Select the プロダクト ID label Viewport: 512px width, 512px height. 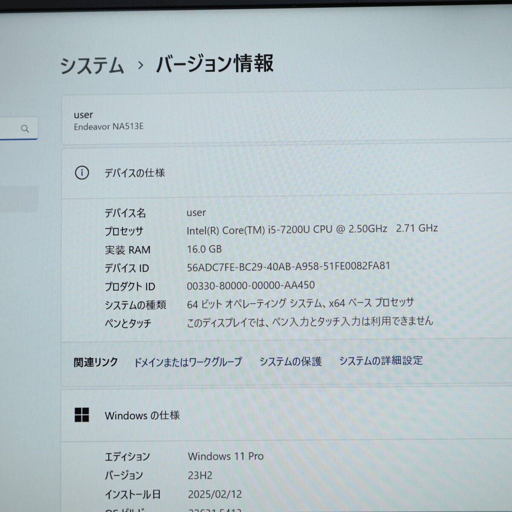[130, 287]
